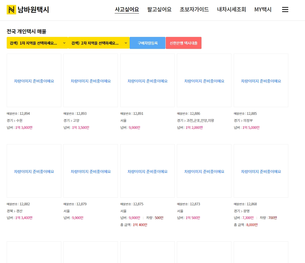Viewport: 305px width, 263px height.
Task: Open vehicle image of listing 12,891
Action: point(148,81)
